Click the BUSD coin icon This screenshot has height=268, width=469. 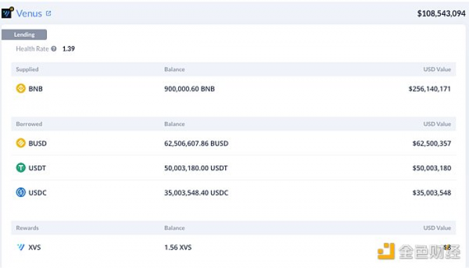pos(21,143)
